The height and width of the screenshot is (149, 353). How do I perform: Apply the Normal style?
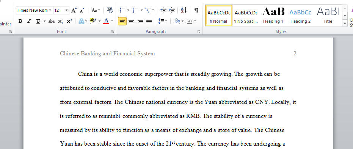[x=219, y=16]
